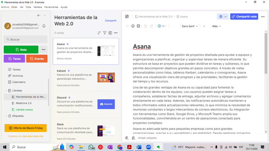This screenshot has width=269, height=151.
Task: Open sort options for the note list
Action: click(x=99, y=33)
